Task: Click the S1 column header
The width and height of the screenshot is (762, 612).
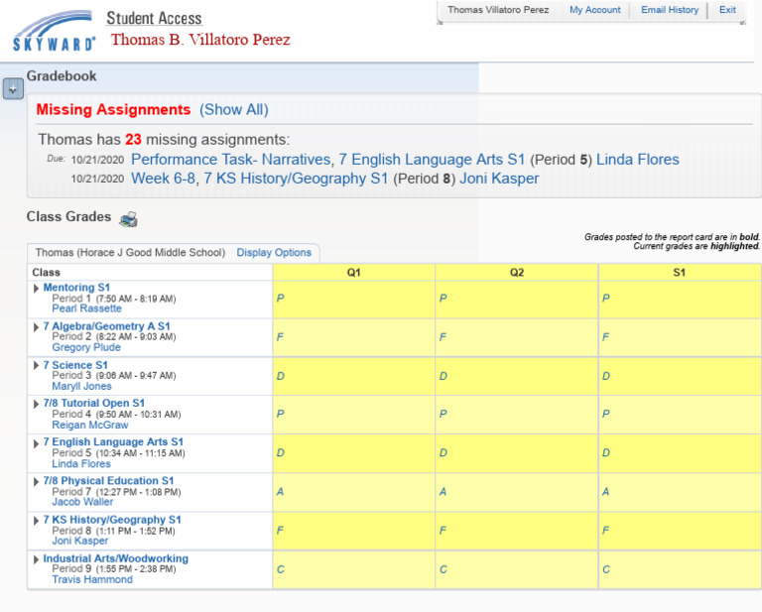Action: [x=680, y=272]
